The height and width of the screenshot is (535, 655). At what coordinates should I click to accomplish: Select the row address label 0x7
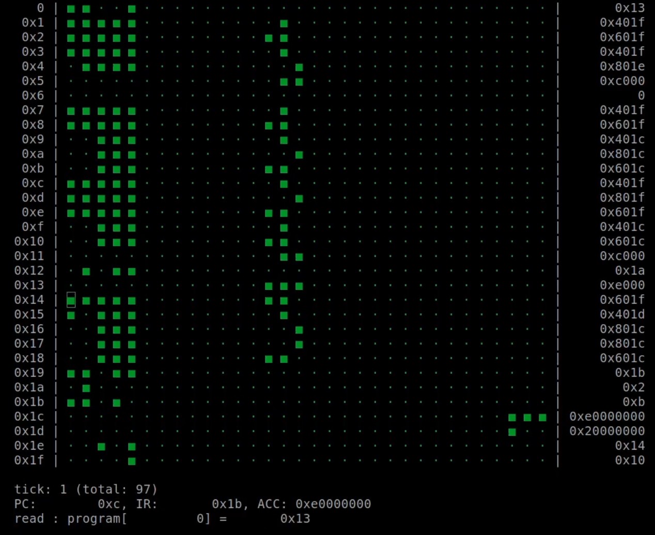coord(33,110)
